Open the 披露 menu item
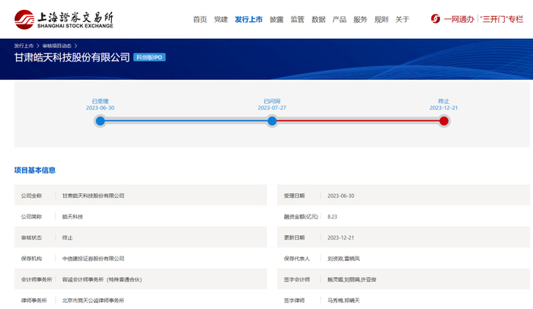 (x=276, y=19)
